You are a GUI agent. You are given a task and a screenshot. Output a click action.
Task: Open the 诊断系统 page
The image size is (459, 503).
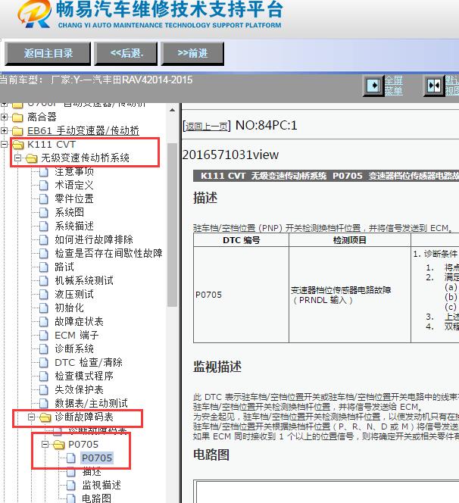(x=74, y=348)
